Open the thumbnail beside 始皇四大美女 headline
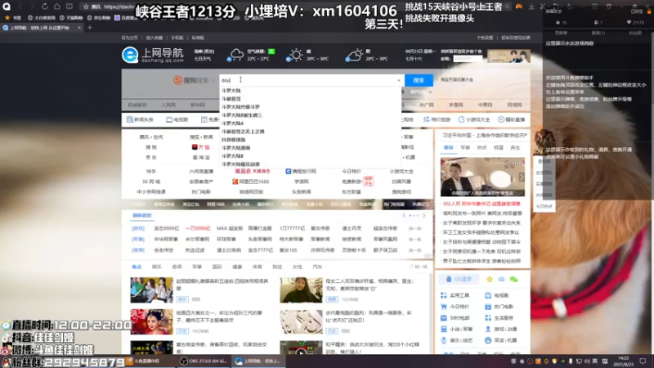Viewport: 654px width, 368px height. pos(151,321)
